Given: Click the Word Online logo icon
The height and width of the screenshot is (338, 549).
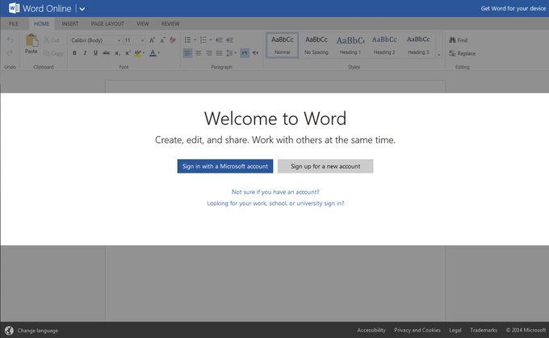Looking at the screenshot, I should point(14,8).
